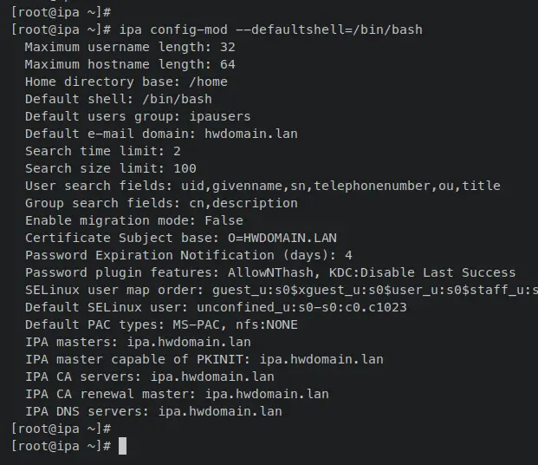The height and width of the screenshot is (465, 538).
Task: Click the Maximum username length value 32
Action: (x=227, y=47)
